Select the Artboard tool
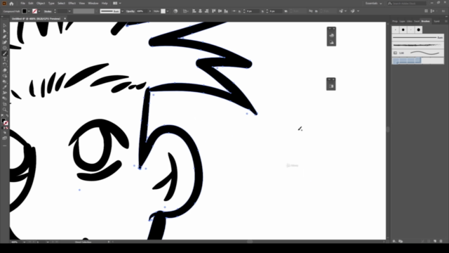Viewport: 449px width, 253px height. point(5,104)
